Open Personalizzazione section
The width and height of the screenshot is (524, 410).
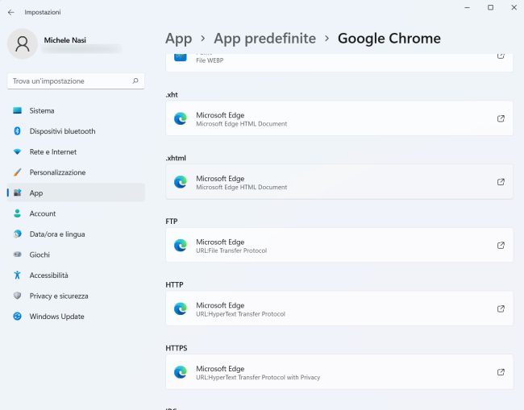[76, 172]
